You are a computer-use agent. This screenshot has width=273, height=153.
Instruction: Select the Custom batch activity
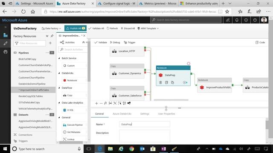[74, 66]
